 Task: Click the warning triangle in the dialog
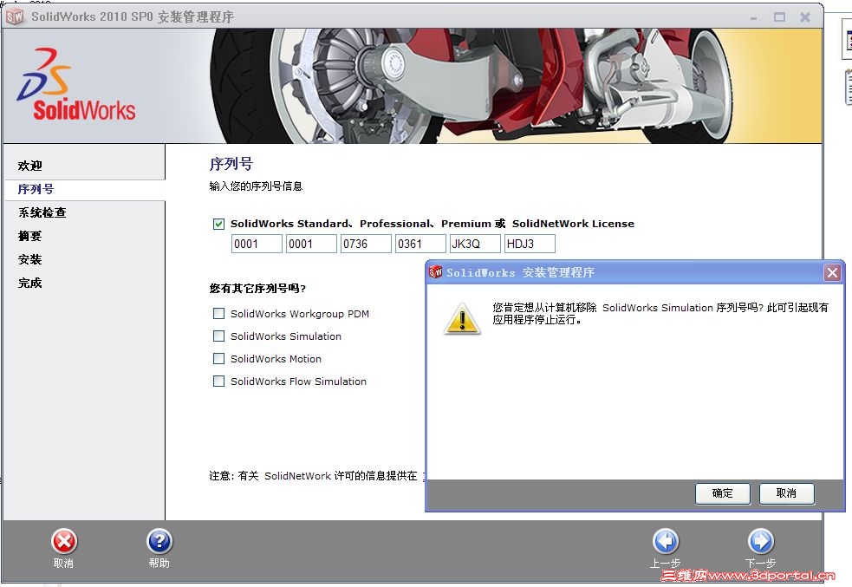(x=462, y=318)
